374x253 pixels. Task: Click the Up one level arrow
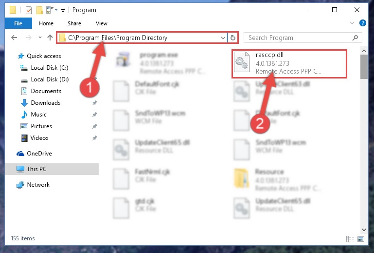(x=50, y=38)
